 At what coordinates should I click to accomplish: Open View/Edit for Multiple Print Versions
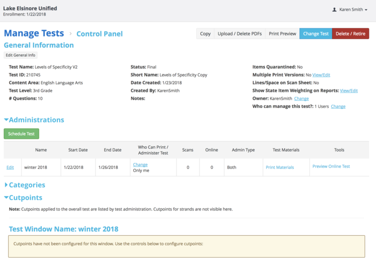point(321,75)
